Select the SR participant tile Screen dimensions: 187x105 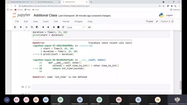(99, 100)
